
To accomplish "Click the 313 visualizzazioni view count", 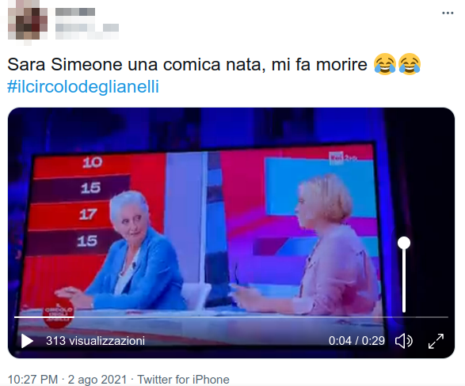I will (95, 341).
